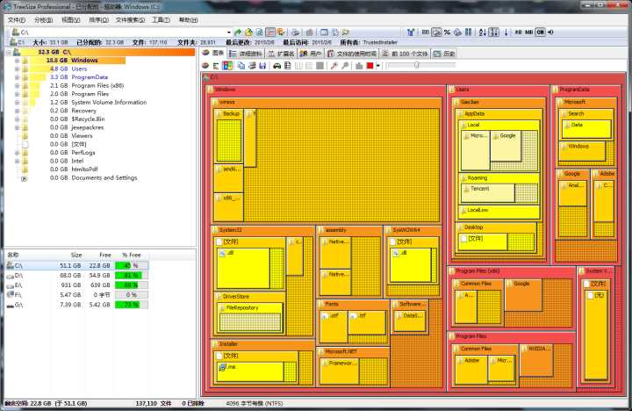
Task: Click the two-bars column icon near the percent icon
Action: pos(469,32)
